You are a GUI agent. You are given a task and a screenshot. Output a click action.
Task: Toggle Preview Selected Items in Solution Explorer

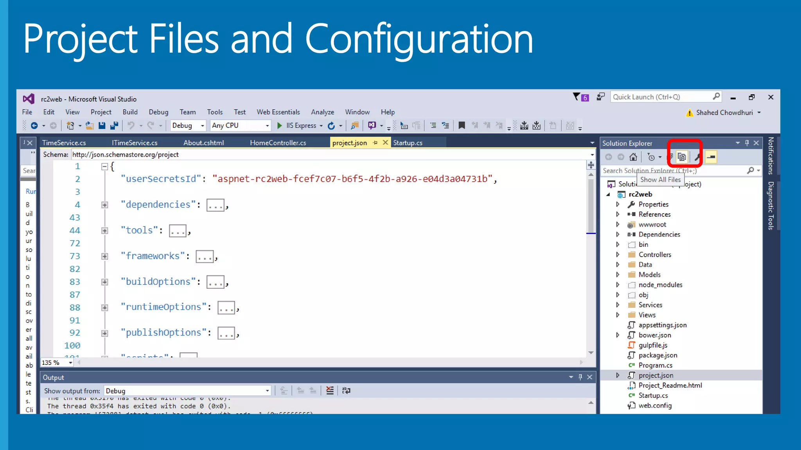[x=711, y=157]
